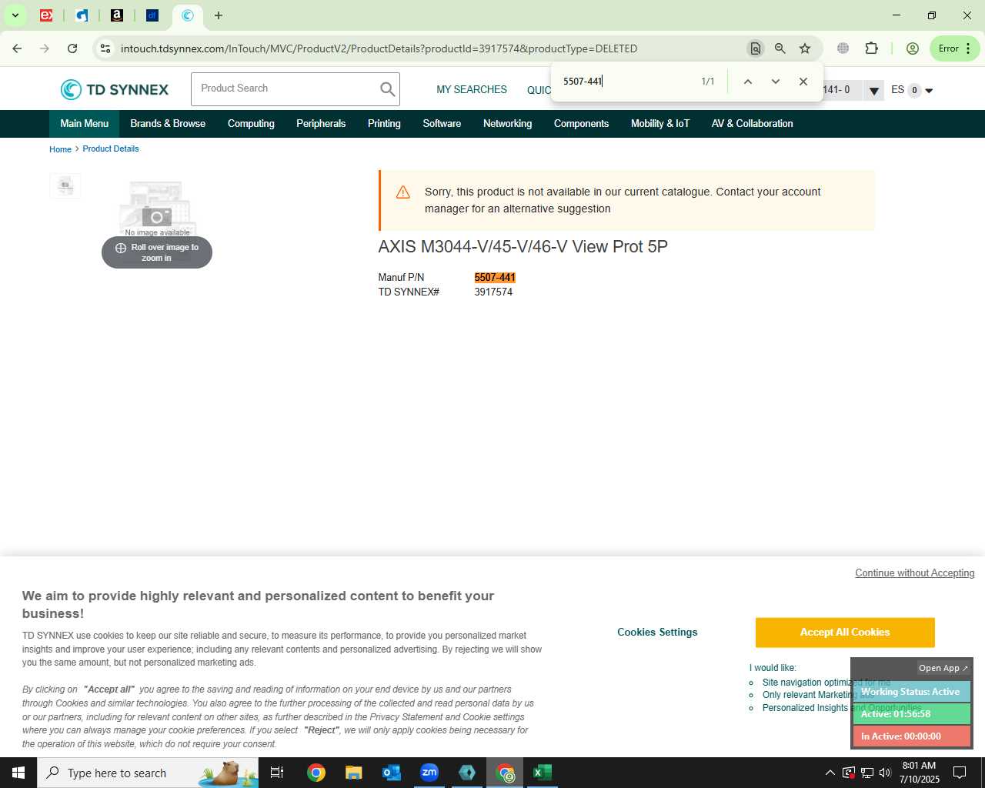This screenshot has width=985, height=788.
Task: Switch to the dark blue 'df' tab
Action: [x=152, y=15]
